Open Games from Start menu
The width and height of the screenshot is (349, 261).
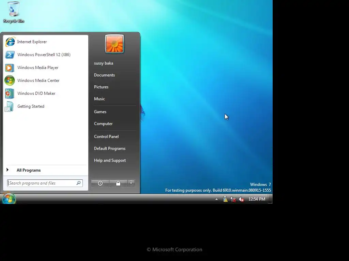(100, 112)
